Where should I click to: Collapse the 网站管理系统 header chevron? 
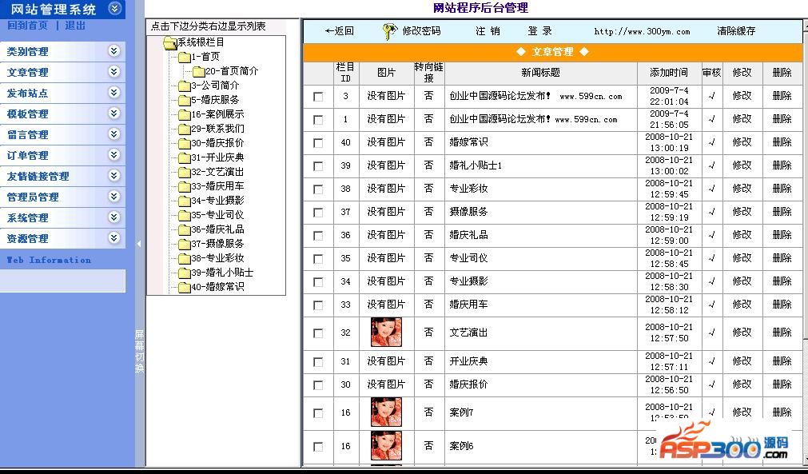tap(115, 8)
